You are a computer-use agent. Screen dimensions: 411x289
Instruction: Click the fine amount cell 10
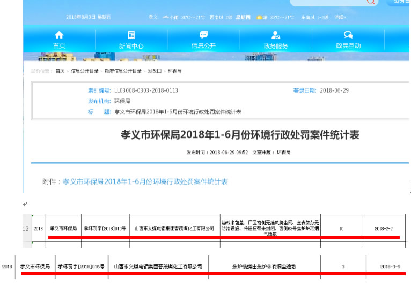[341, 229]
